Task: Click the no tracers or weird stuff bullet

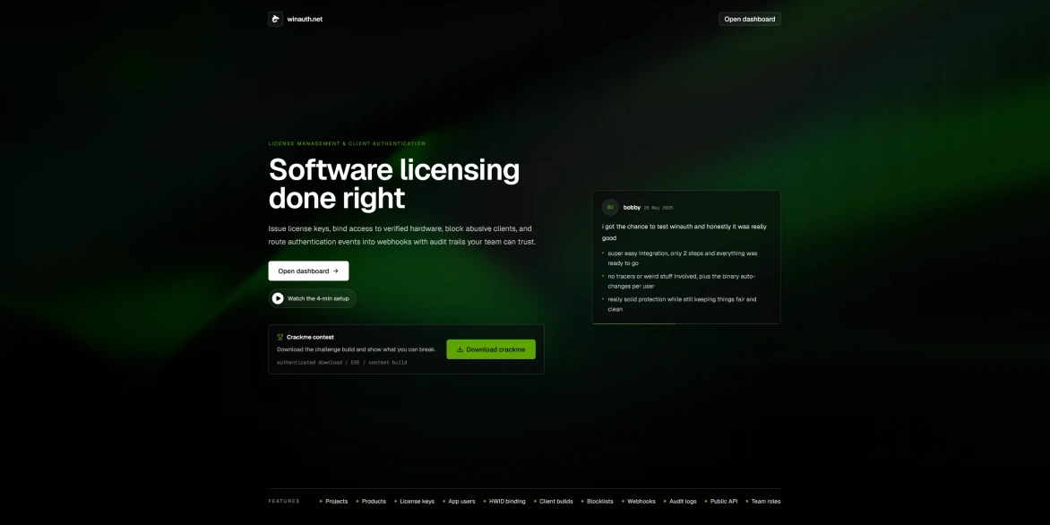Action: pos(681,281)
